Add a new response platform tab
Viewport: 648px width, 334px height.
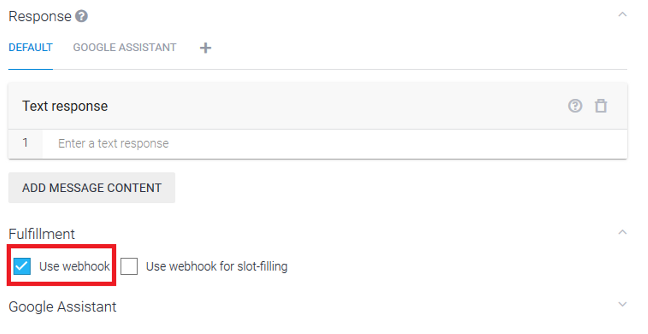206,48
